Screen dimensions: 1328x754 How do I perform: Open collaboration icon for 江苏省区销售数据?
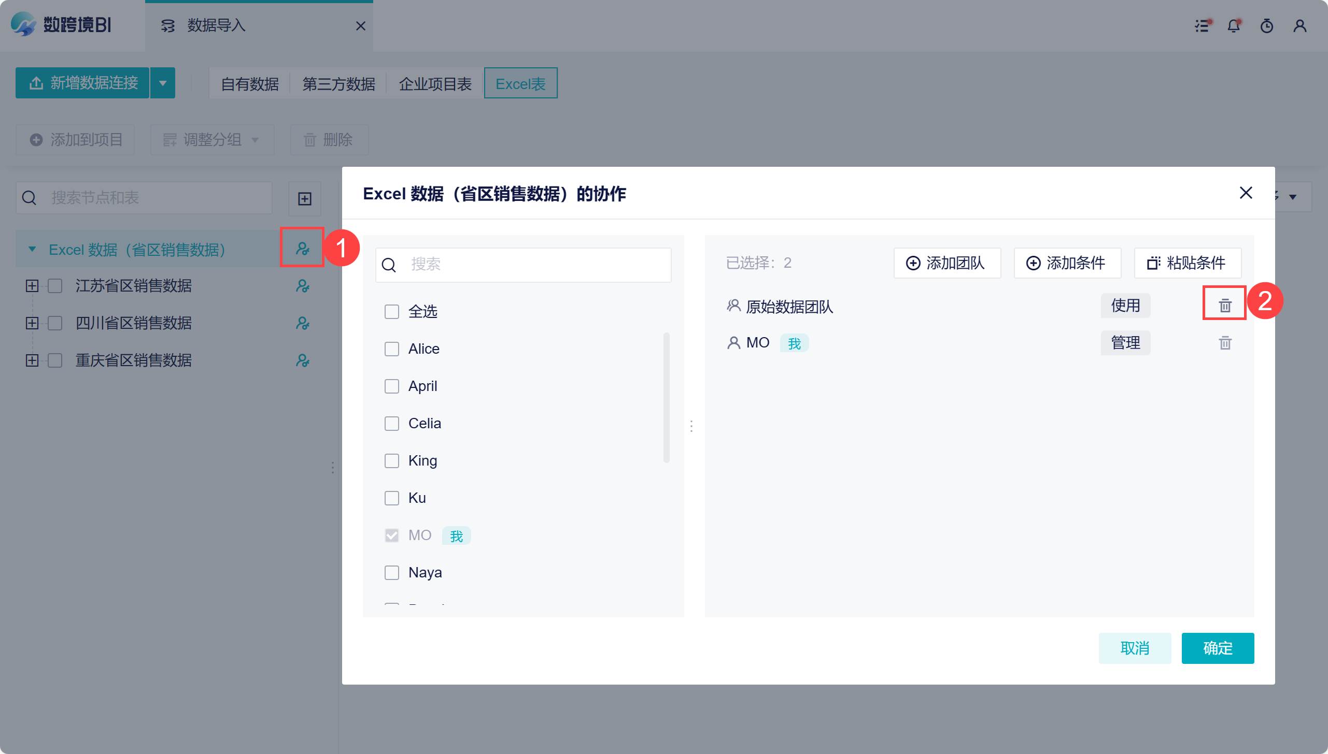pos(302,286)
